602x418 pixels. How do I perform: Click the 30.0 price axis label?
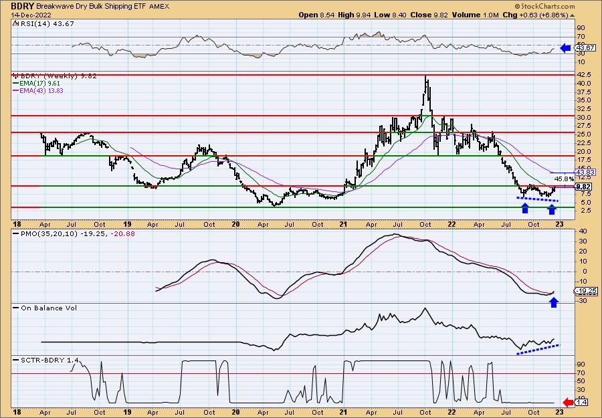pyautogui.click(x=583, y=118)
